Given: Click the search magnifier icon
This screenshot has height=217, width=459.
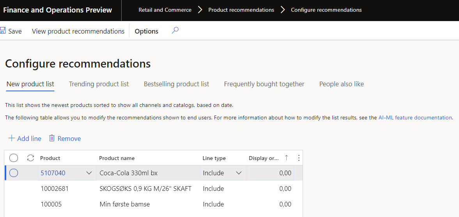Looking at the screenshot, I should 175,30.
